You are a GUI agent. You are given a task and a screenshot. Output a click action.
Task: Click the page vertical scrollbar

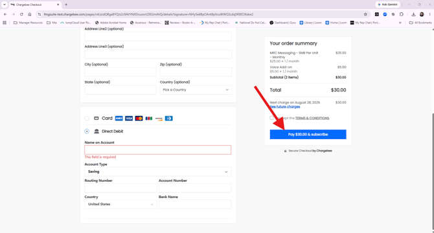click(x=432, y=172)
